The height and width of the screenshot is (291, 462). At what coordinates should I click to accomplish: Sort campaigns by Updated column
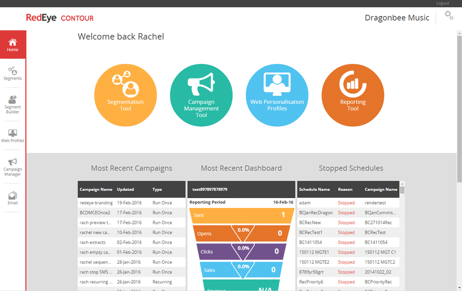[x=125, y=189]
